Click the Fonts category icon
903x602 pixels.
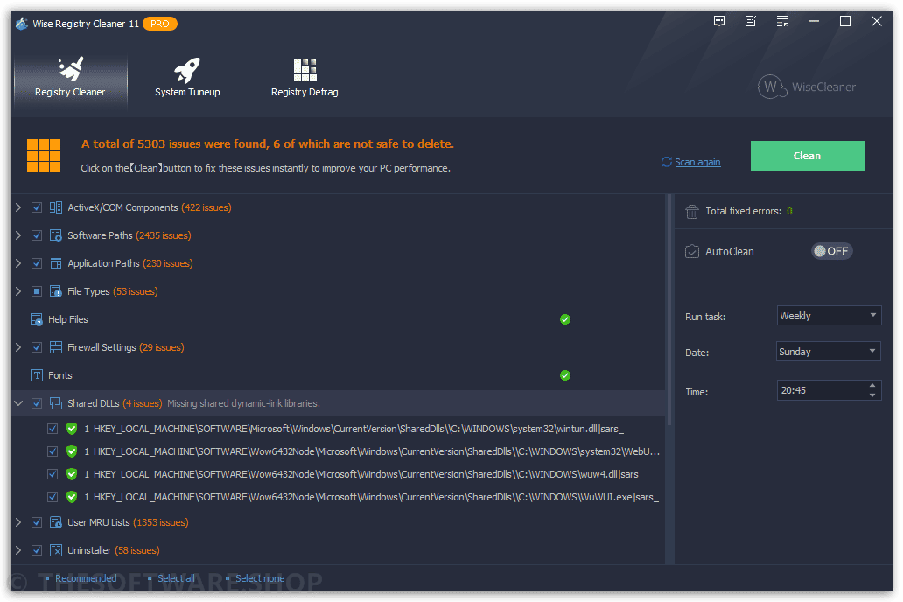tap(36, 375)
